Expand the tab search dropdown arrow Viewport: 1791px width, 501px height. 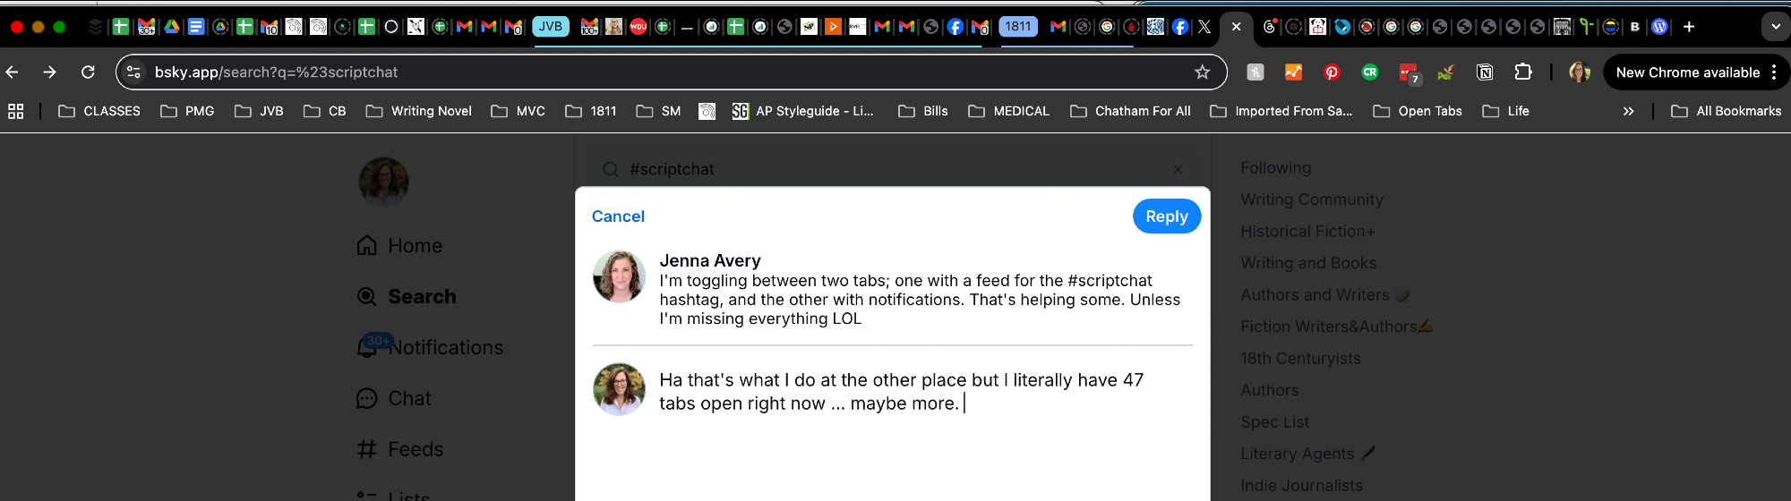point(1775,27)
